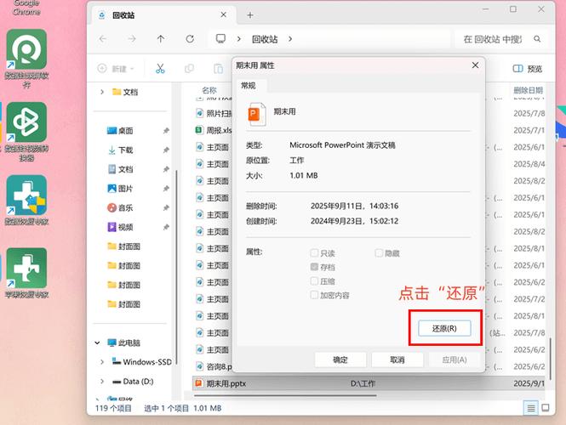Viewport: 566px width, 425px height.
Task: Select the 照片扫描 file row
Action: (214, 113)
